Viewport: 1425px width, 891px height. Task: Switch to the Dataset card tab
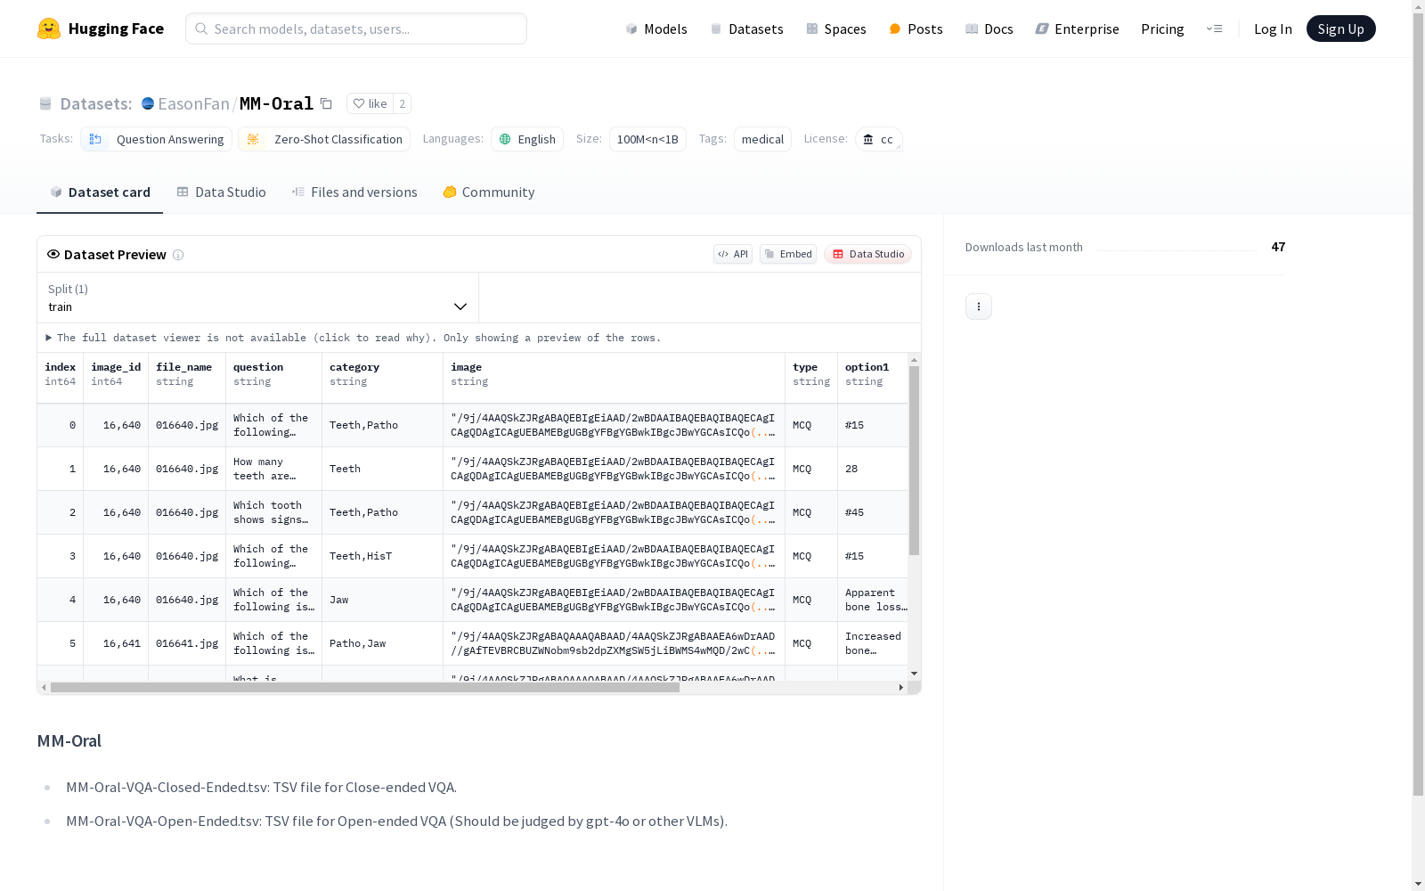click(x=100, y=192)
